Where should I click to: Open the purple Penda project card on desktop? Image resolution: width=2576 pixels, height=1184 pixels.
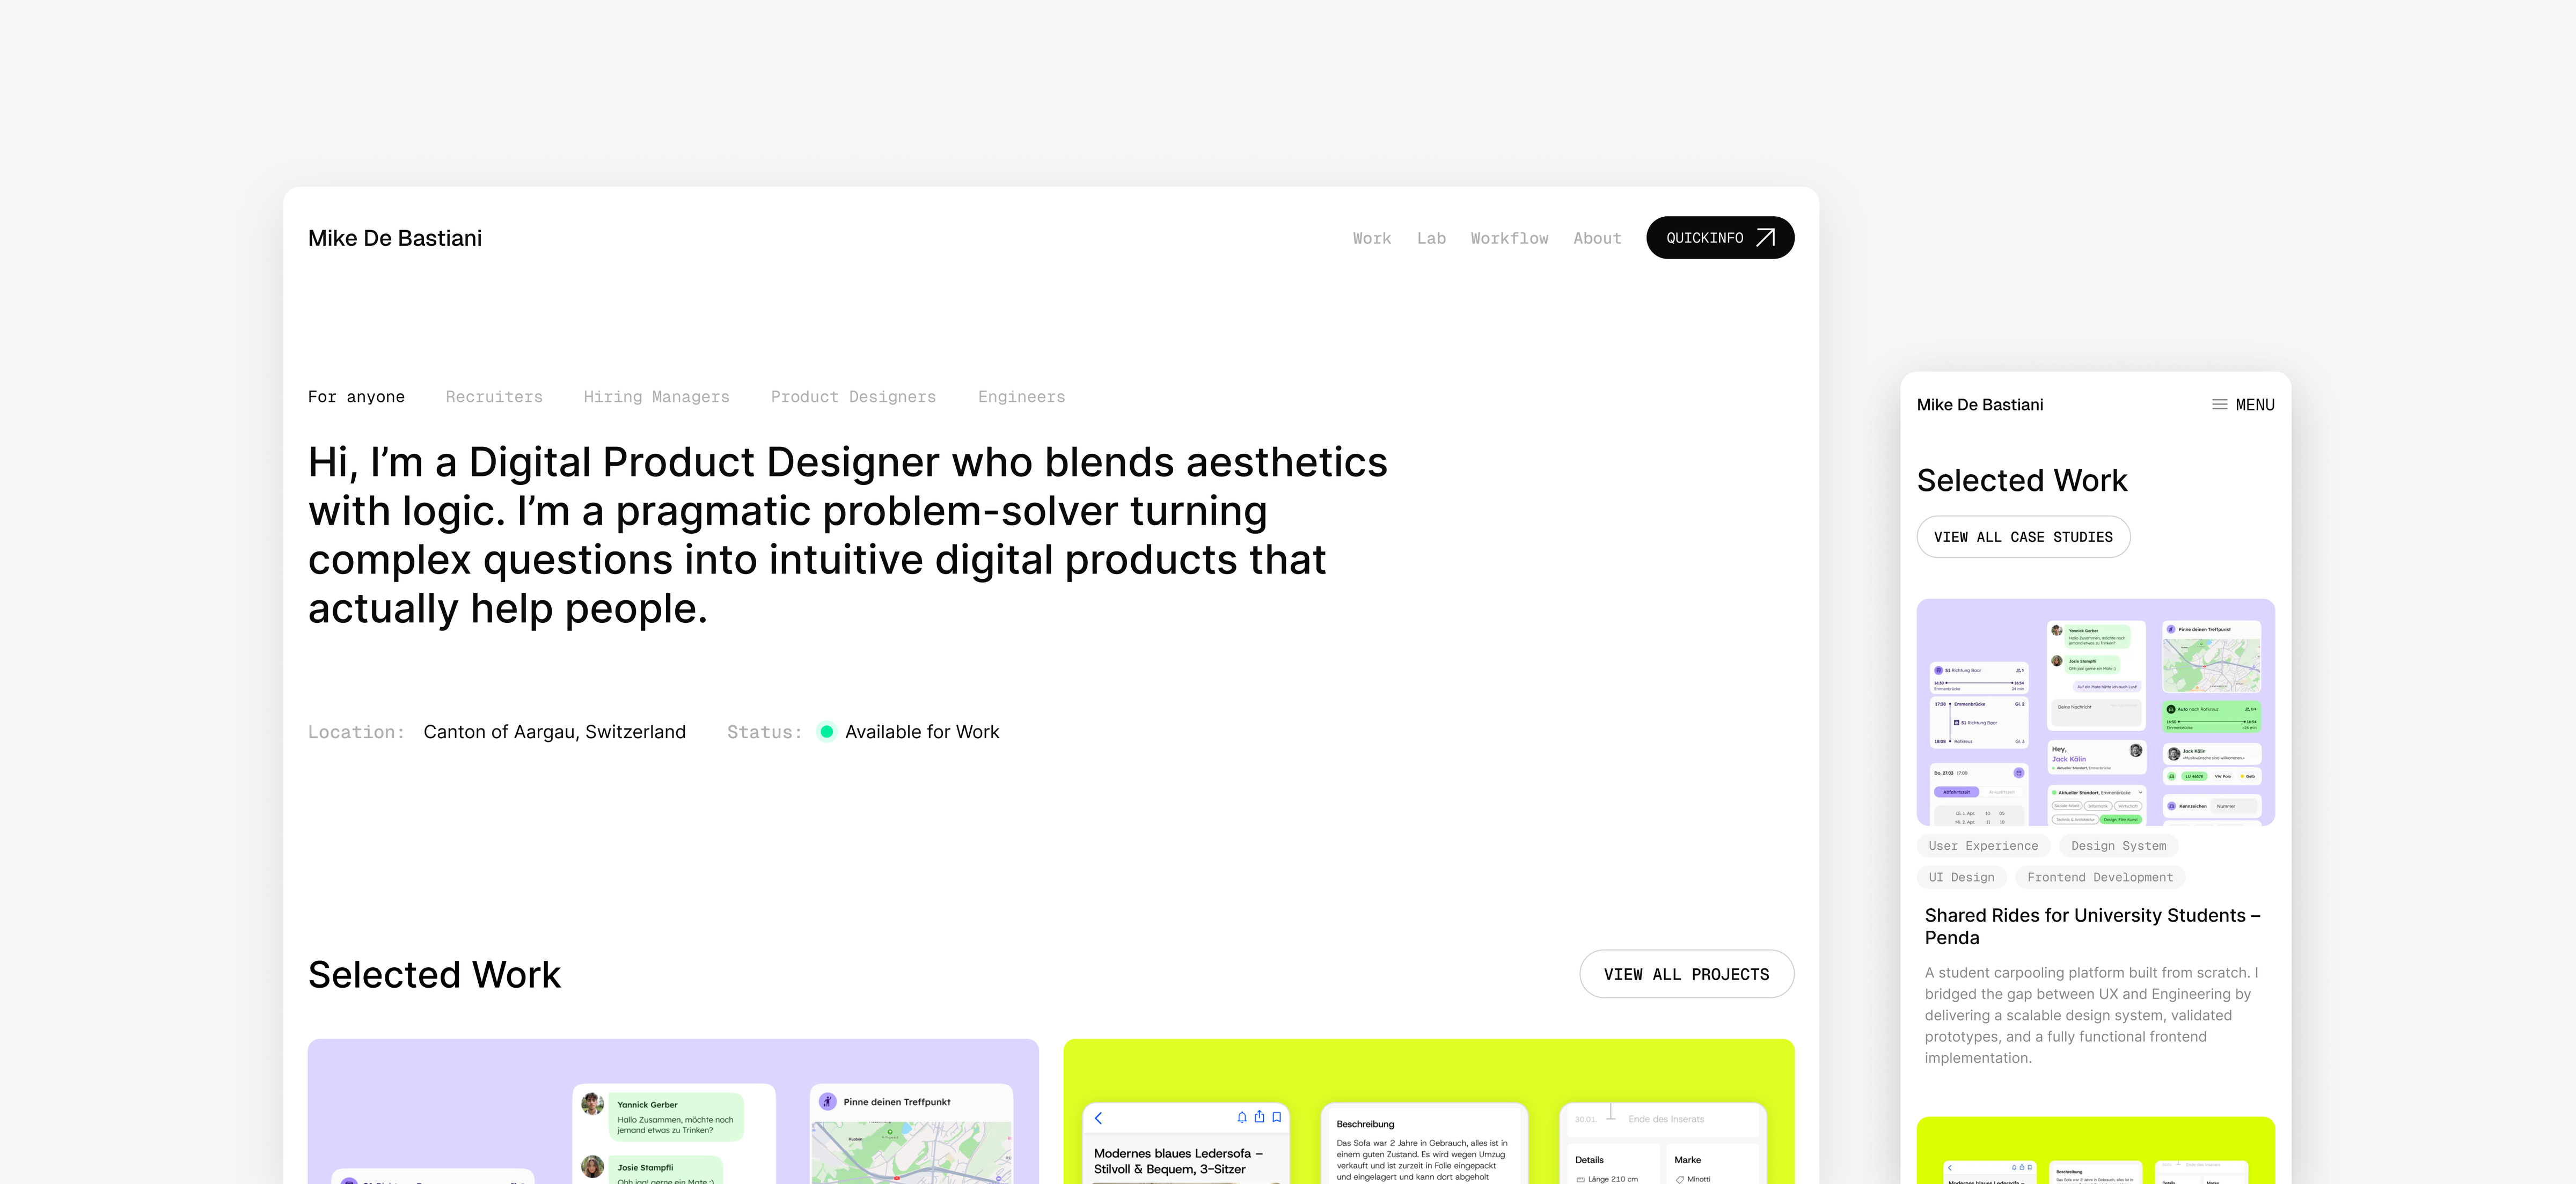tap(673, 1111)
